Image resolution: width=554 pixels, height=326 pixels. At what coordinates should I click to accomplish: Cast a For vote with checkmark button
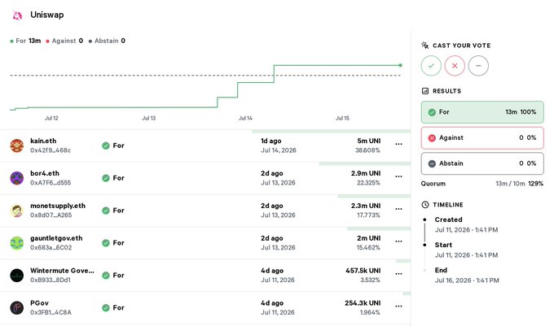(x=431, y=66)
